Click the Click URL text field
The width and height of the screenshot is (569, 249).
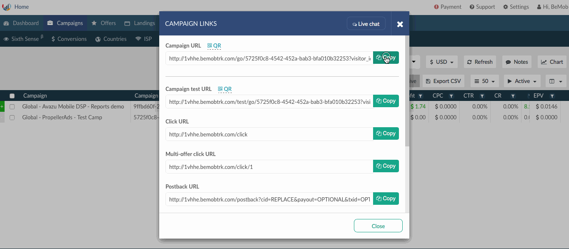pos(269,134)
